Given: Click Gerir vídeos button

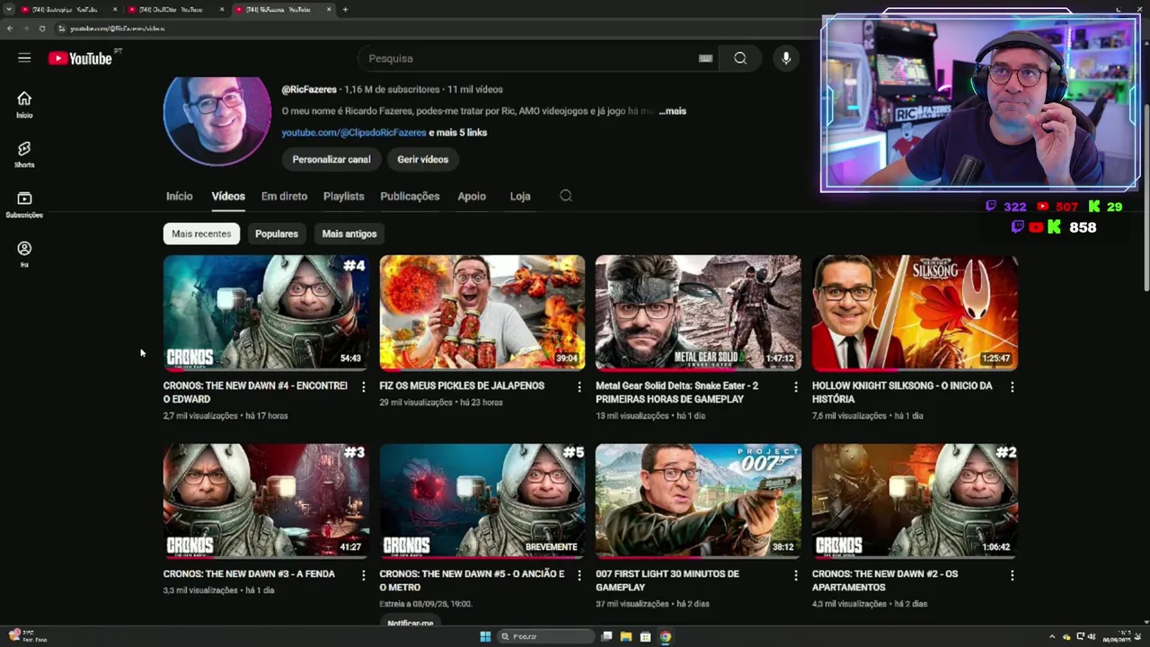Looking at the screenshot, I should tap(423, 159).
